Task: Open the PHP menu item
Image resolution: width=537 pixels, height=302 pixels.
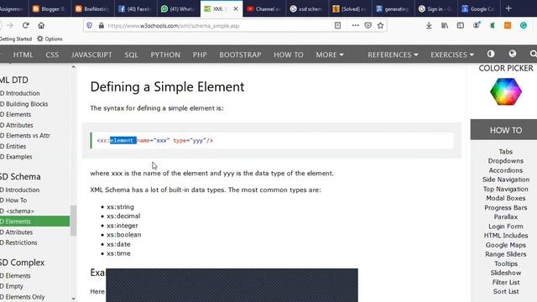Action: 200,55
